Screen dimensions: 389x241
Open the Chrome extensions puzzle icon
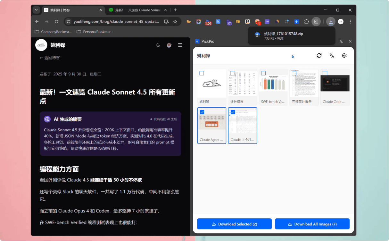point(306,22)
